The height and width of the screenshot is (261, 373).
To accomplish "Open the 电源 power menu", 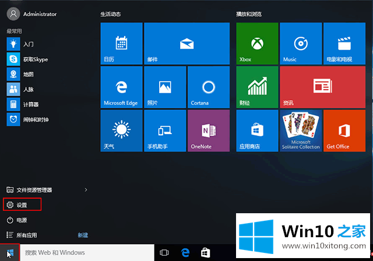I will point(17,220).
